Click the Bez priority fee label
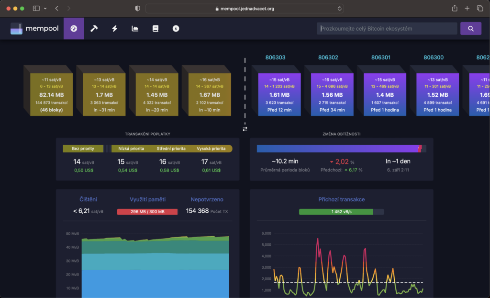This screenshot has height=298, width=490. point(83,149)
